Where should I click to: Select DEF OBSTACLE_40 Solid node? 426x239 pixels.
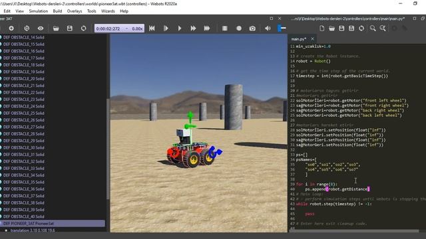tap(24, 216)
